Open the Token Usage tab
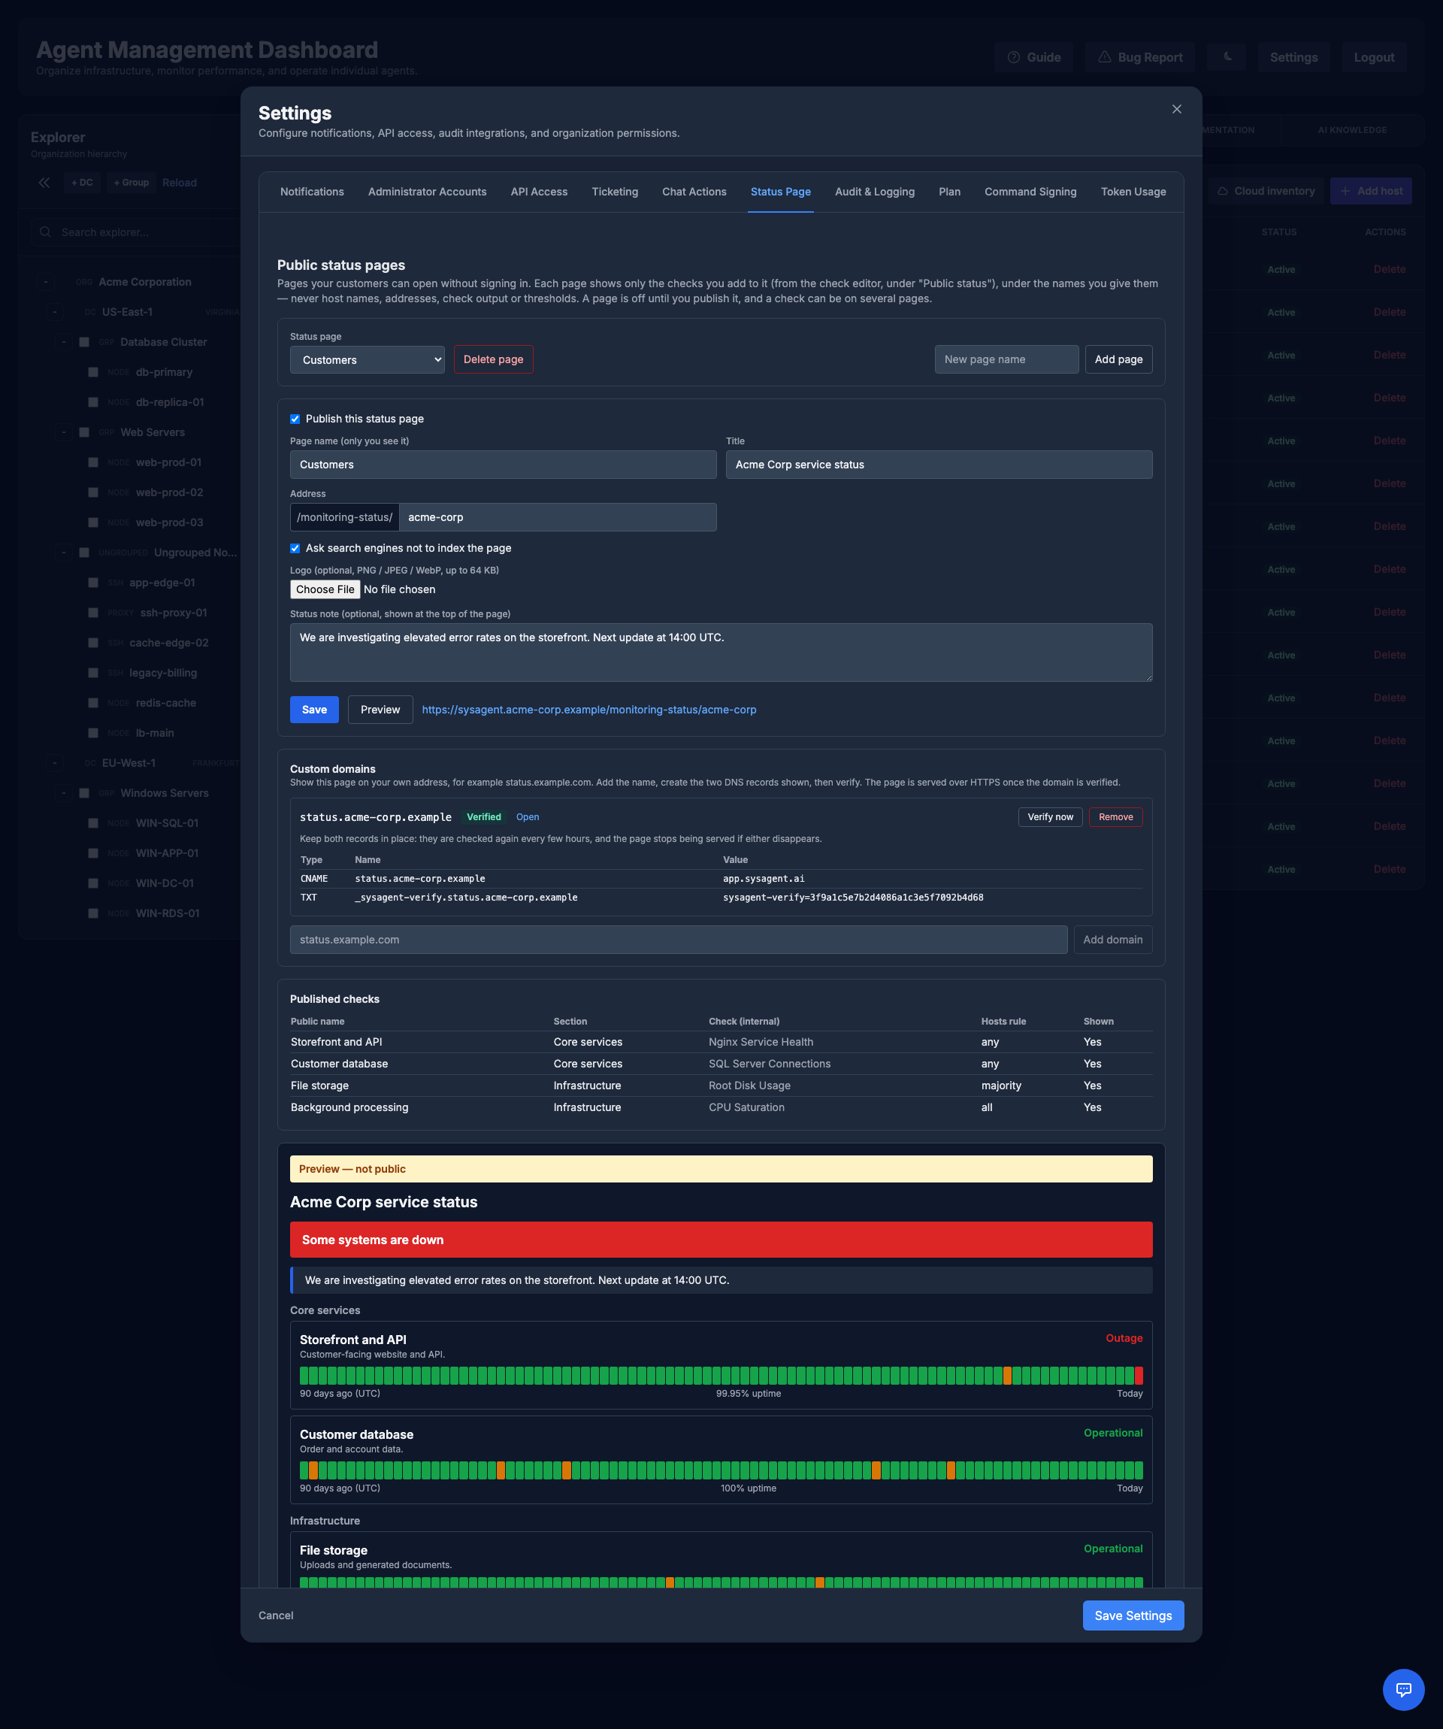 (1133, 192)
